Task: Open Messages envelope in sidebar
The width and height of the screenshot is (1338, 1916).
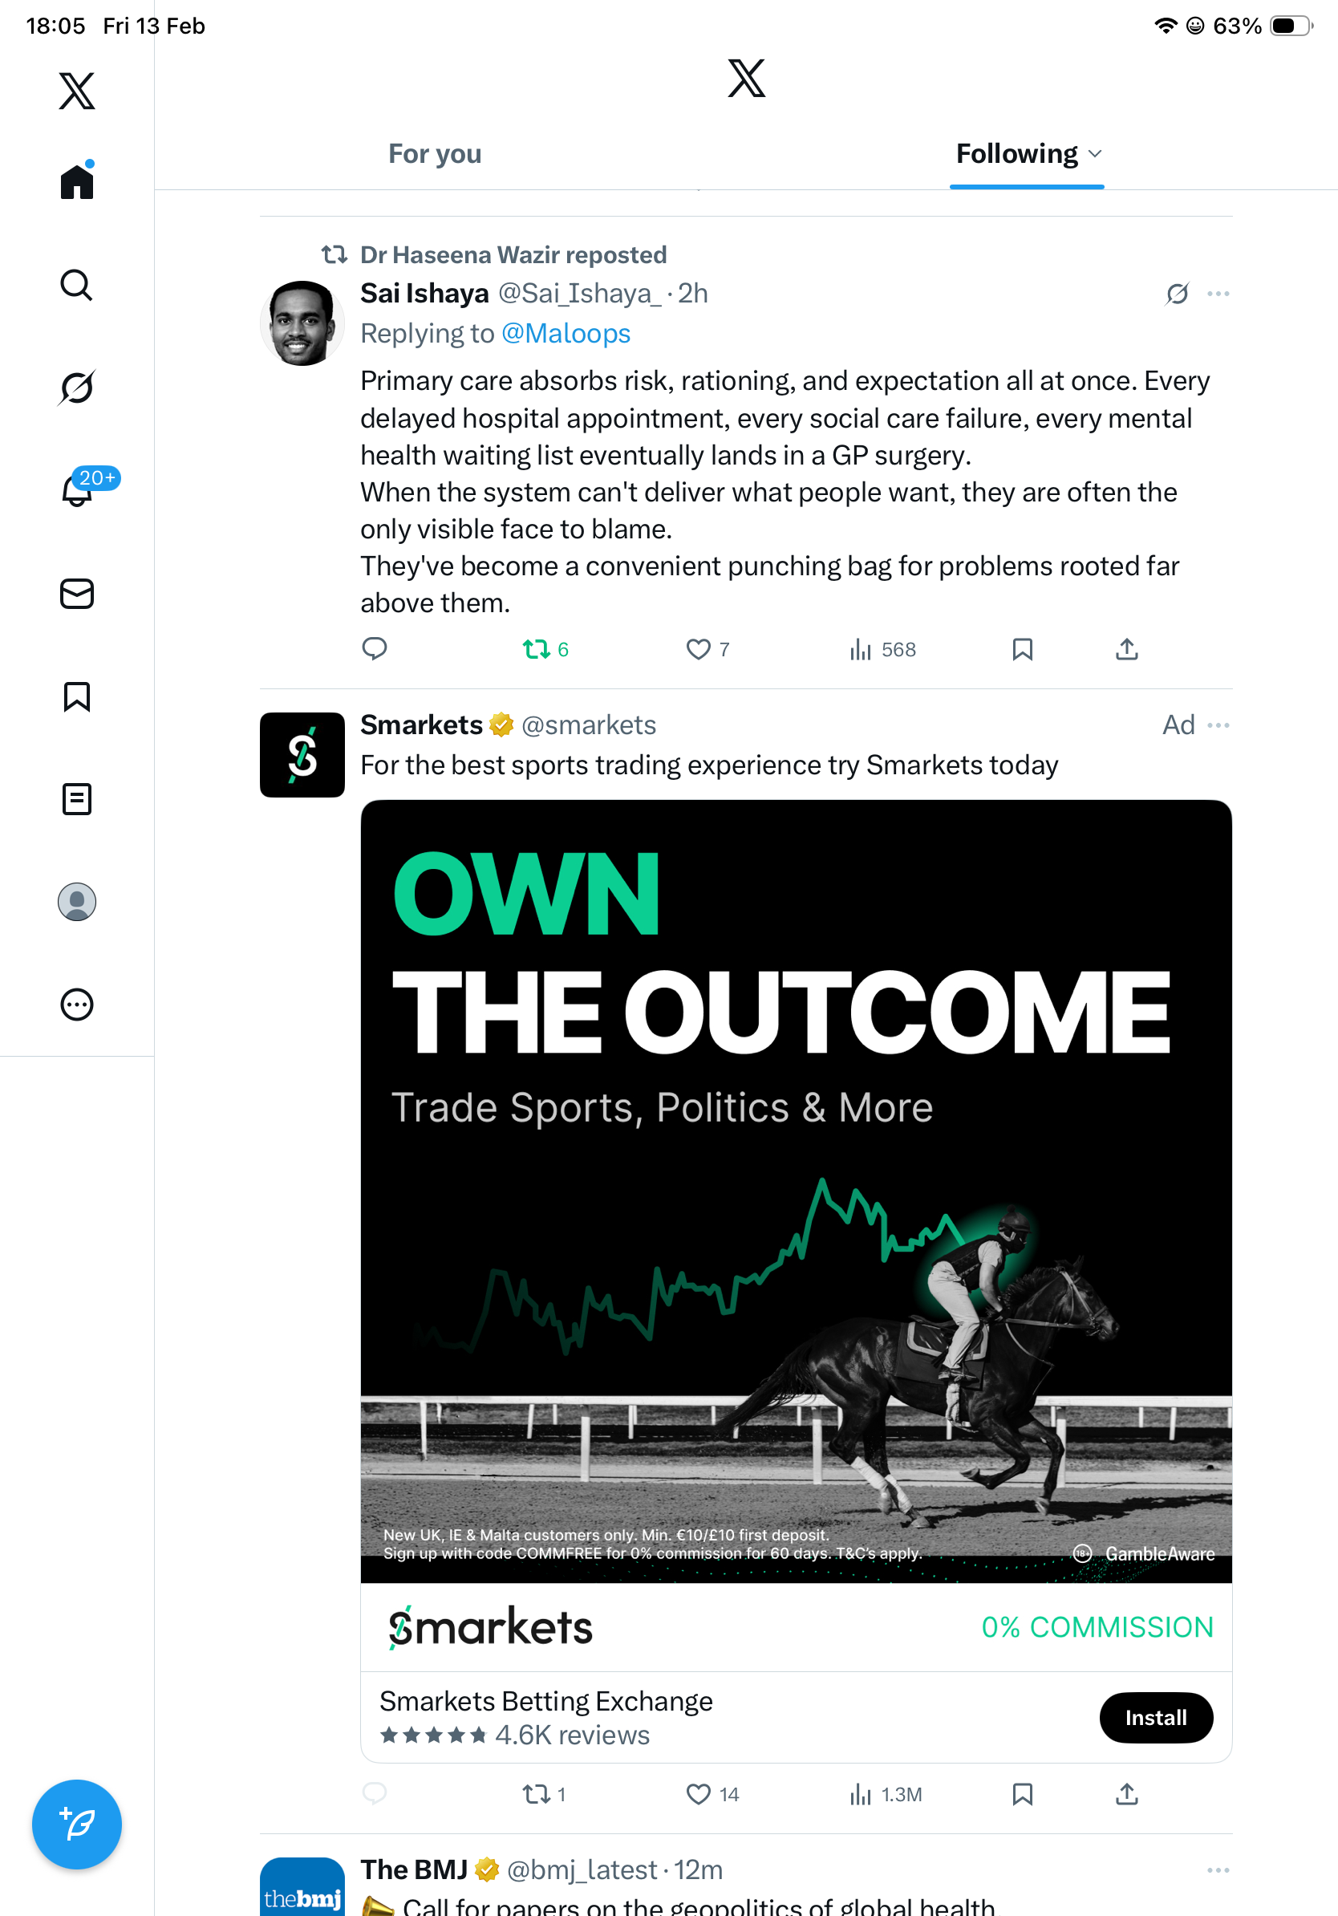Action: pyautogui.click(x=77, y=595)
